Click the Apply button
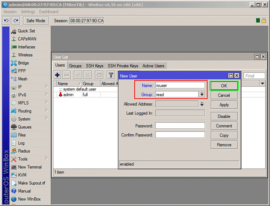270x206 pixels. pyautogui.click(x=224, y=105)
